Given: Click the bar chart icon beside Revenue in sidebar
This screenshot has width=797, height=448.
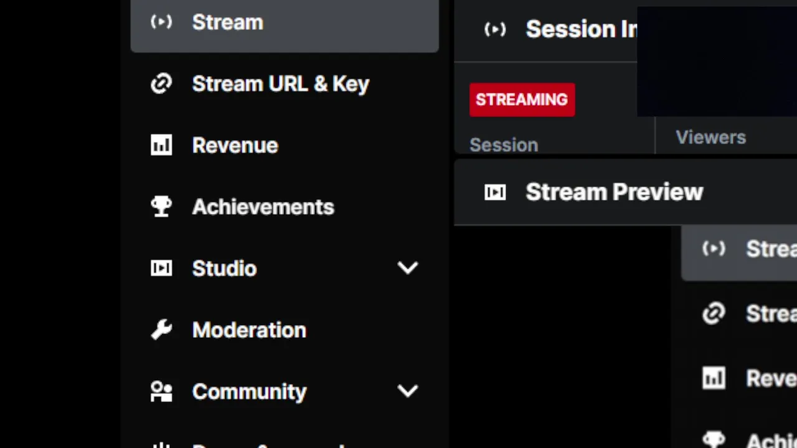Looking at the screenshot, I should click(161, 145).
